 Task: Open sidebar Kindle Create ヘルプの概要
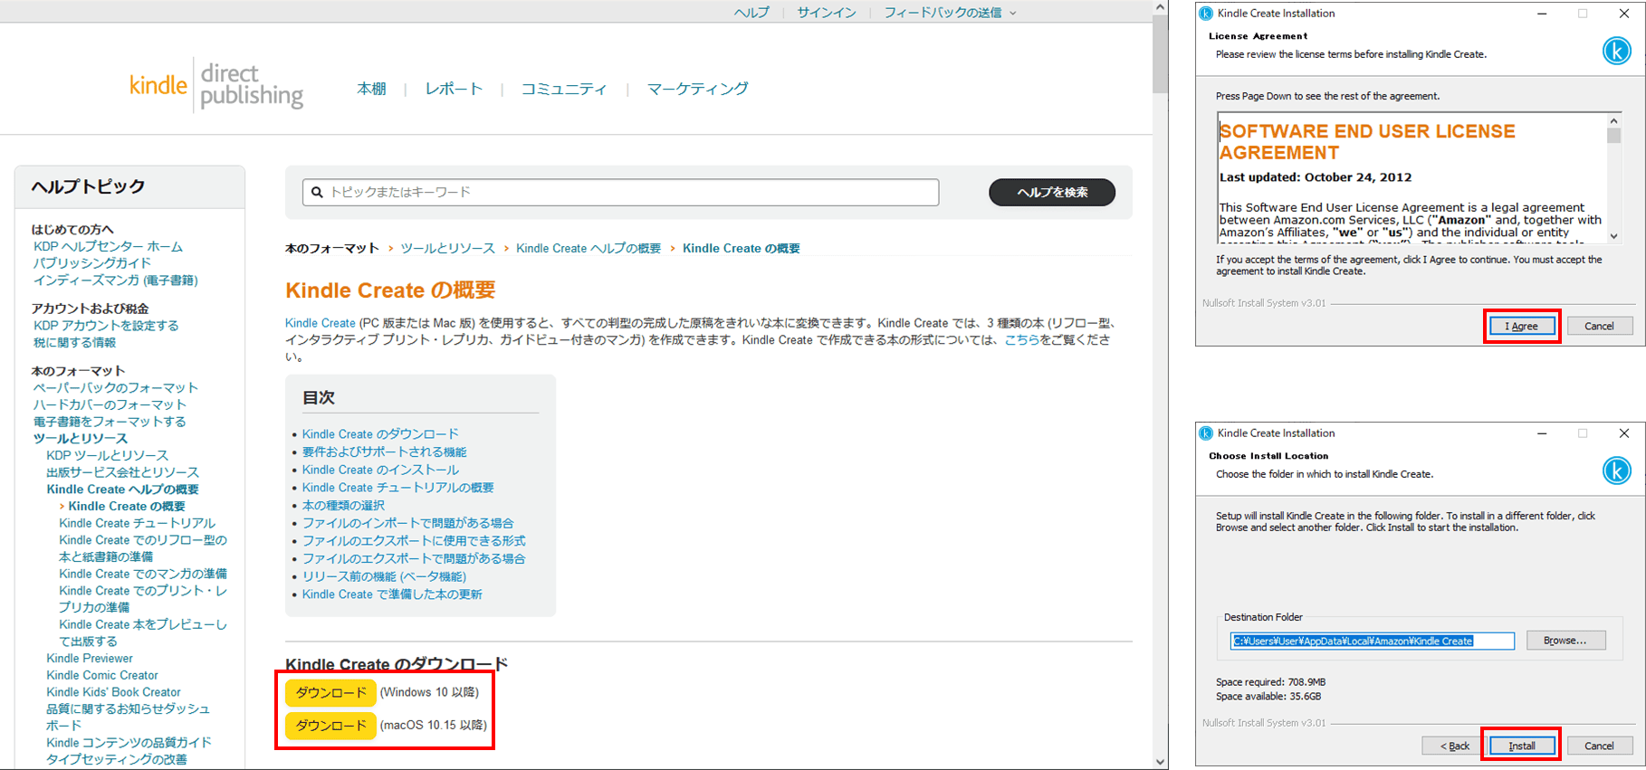[122, 490]
